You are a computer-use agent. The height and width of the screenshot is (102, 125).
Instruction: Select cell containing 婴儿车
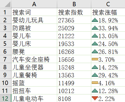click(34, 35)
